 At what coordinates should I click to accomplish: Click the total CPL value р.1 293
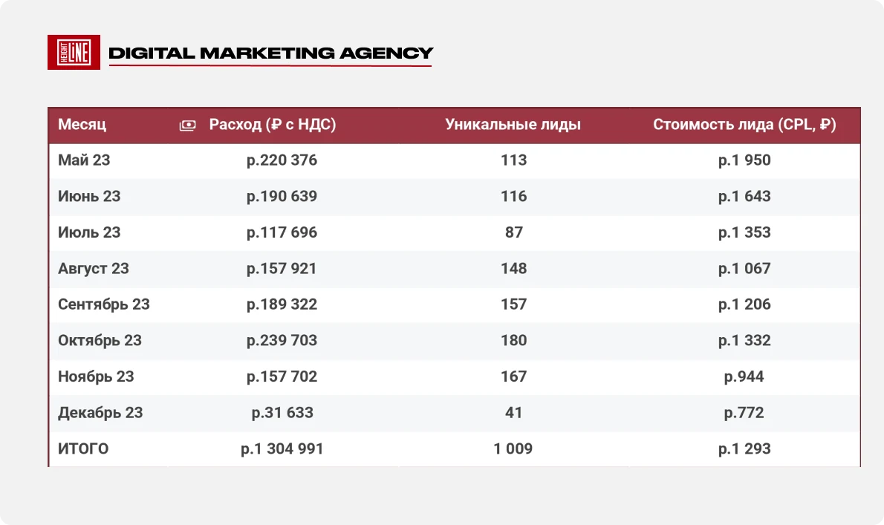pos(744,449)
